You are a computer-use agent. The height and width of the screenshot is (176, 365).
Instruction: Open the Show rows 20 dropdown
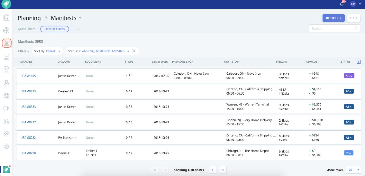pyautogui.click(x=353, y=170)
